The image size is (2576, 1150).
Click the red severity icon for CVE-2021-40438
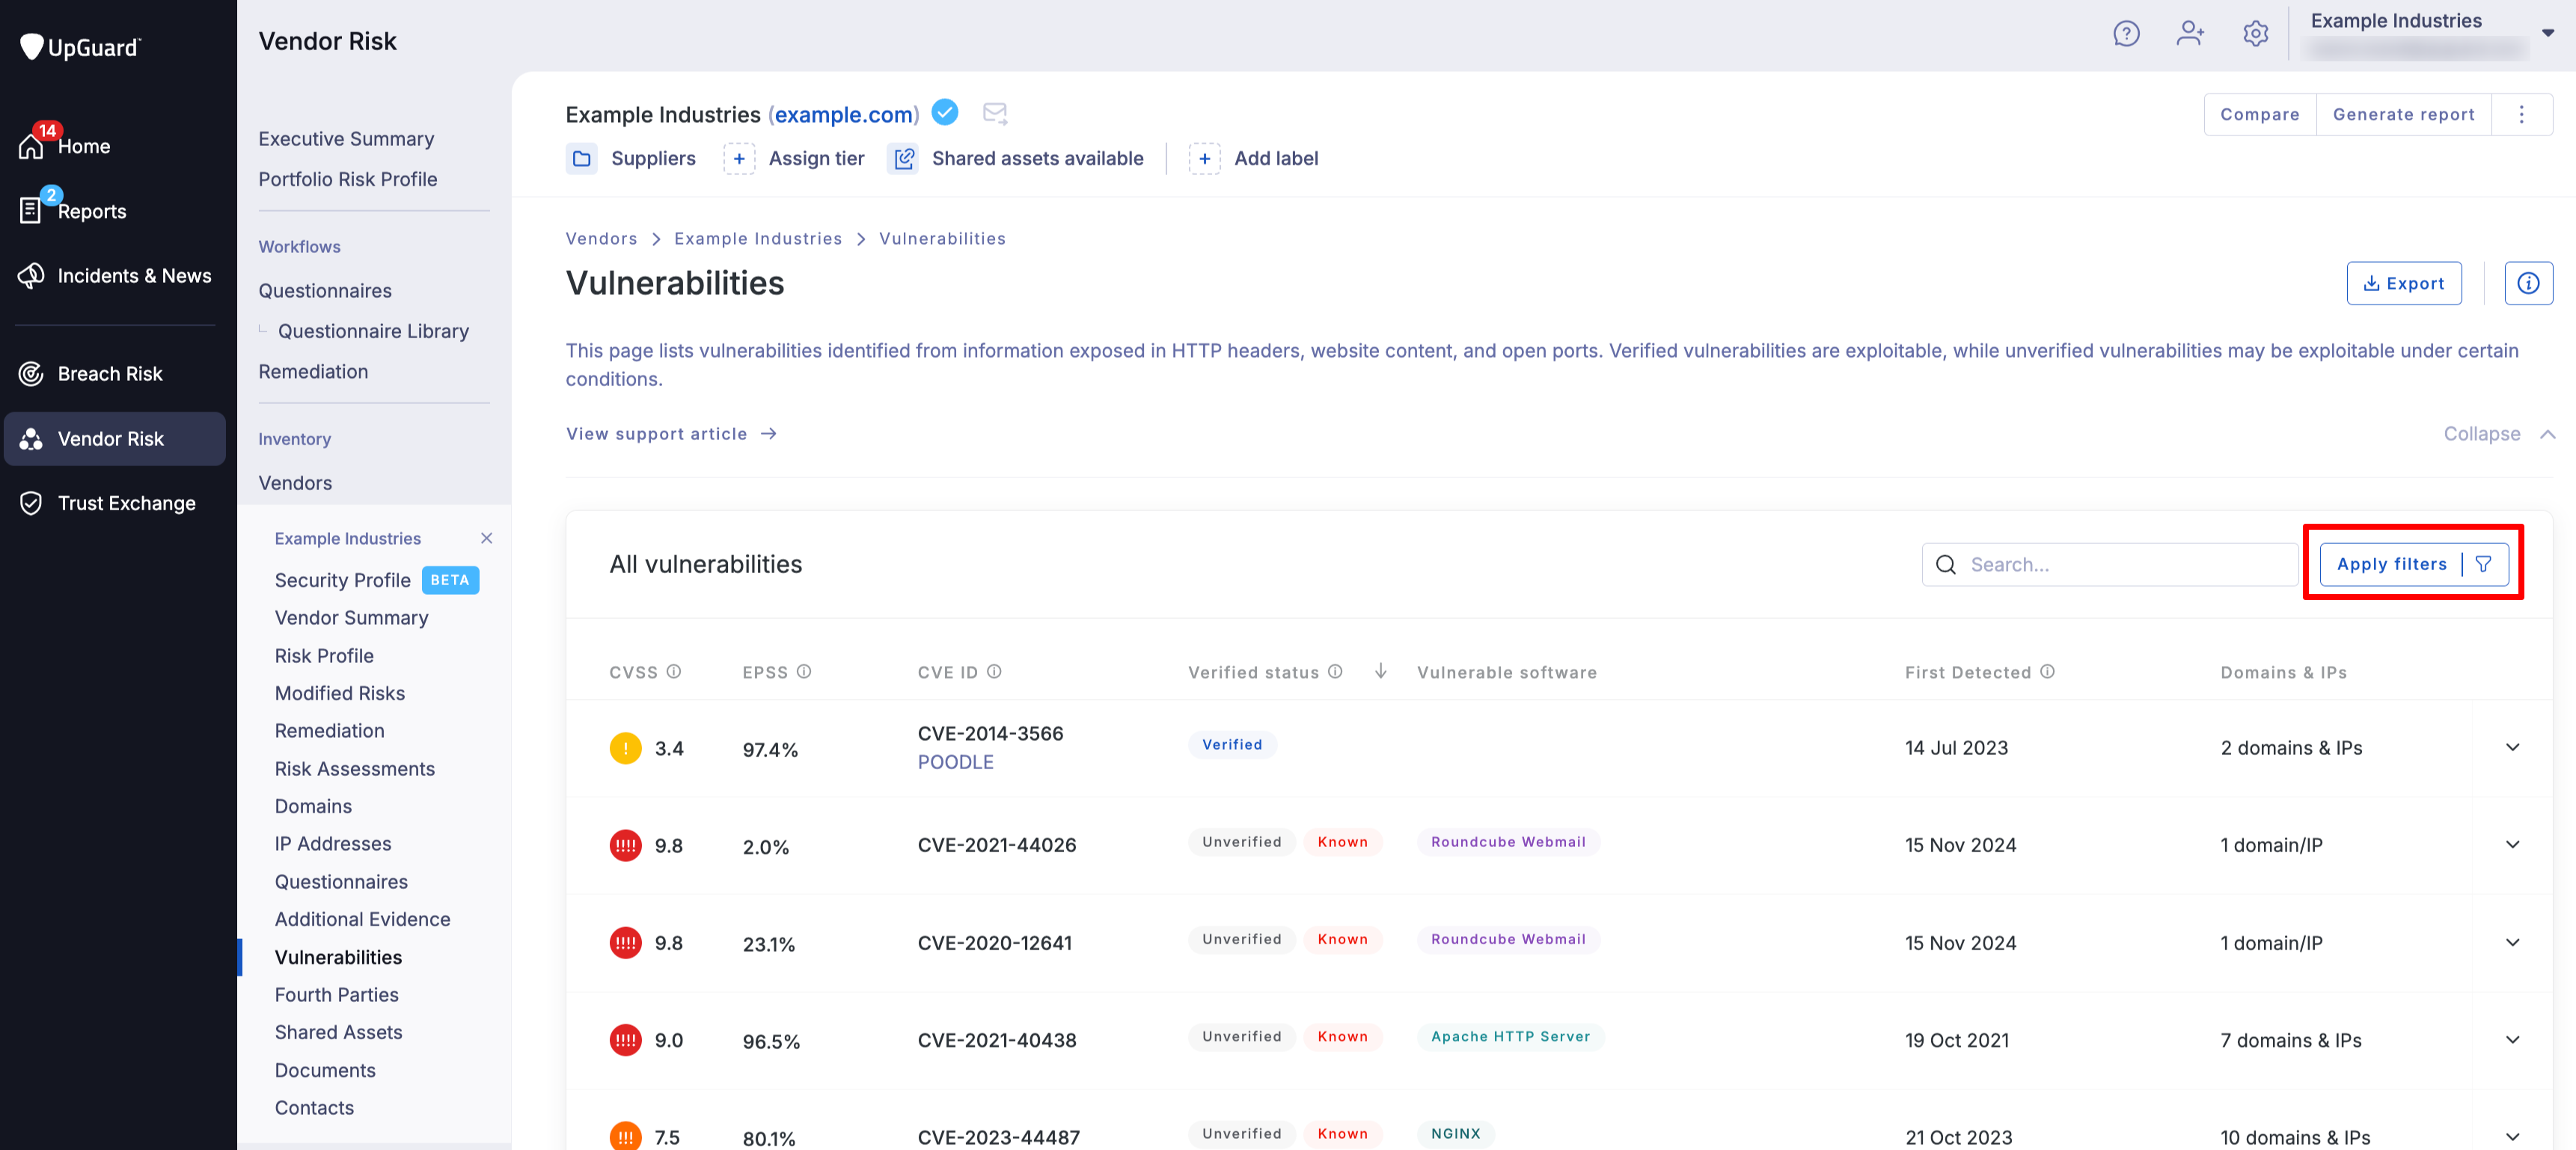pyautogui.click(x=626, y=1040)
